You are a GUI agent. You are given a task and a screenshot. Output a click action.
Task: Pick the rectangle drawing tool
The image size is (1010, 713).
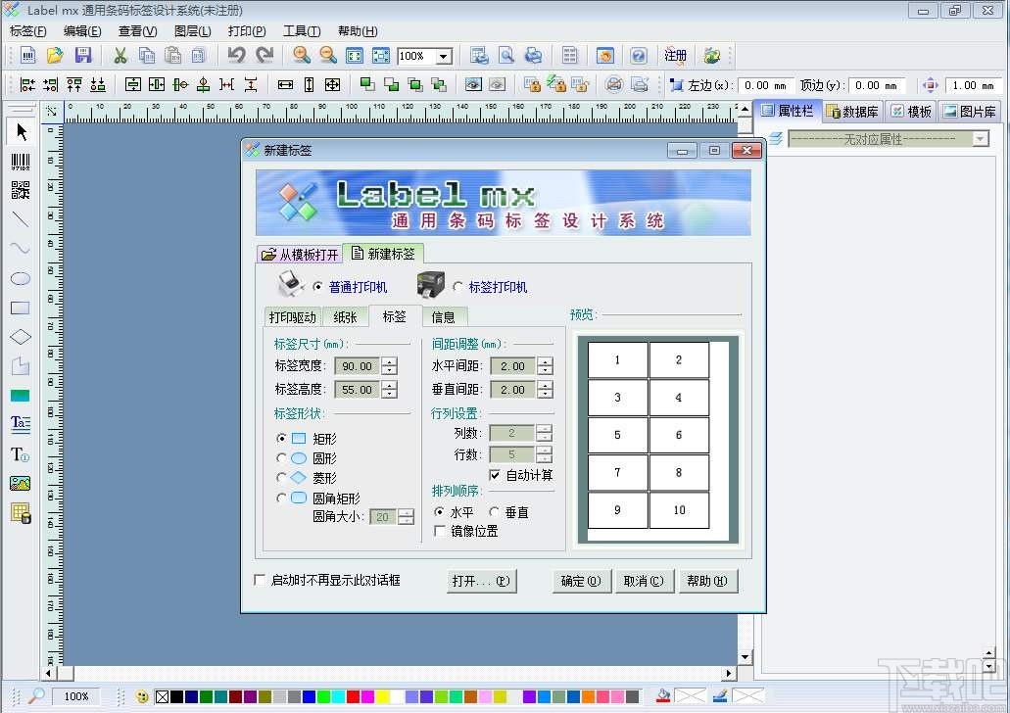click(20, 308)
